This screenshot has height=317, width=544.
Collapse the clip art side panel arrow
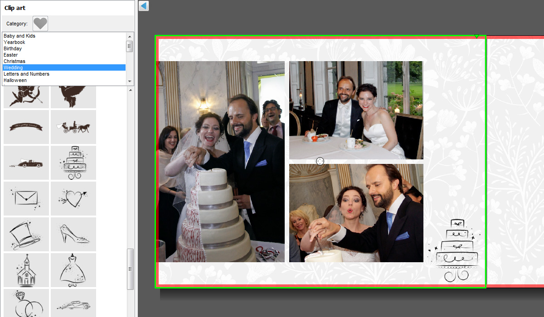pyautogui.click(x=144, y=6)
